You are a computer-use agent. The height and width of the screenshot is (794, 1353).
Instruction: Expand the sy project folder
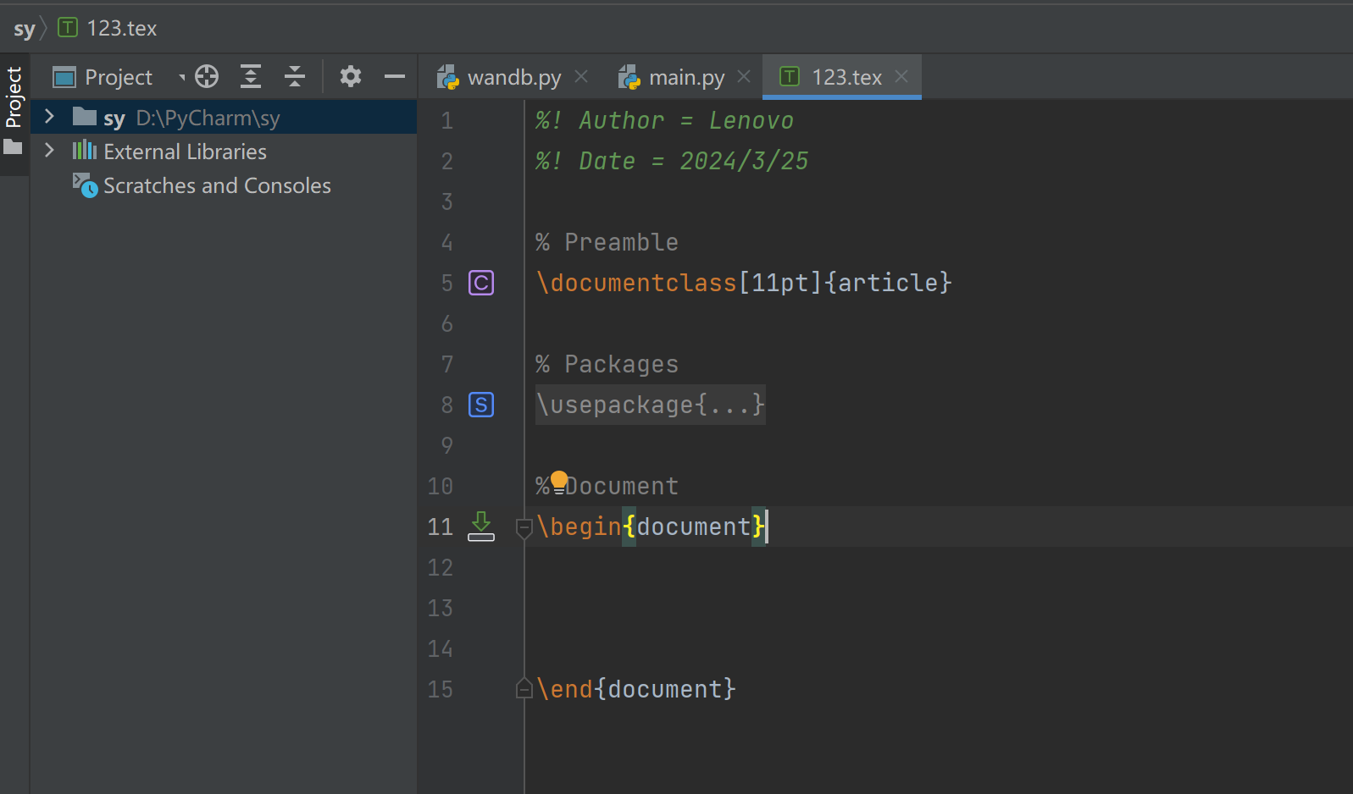point(50,117)
